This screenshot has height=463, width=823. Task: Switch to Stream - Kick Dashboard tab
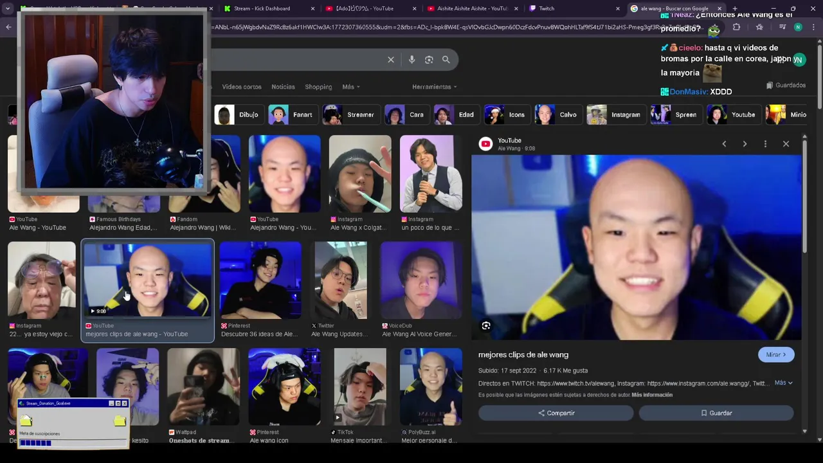[262, 8]
